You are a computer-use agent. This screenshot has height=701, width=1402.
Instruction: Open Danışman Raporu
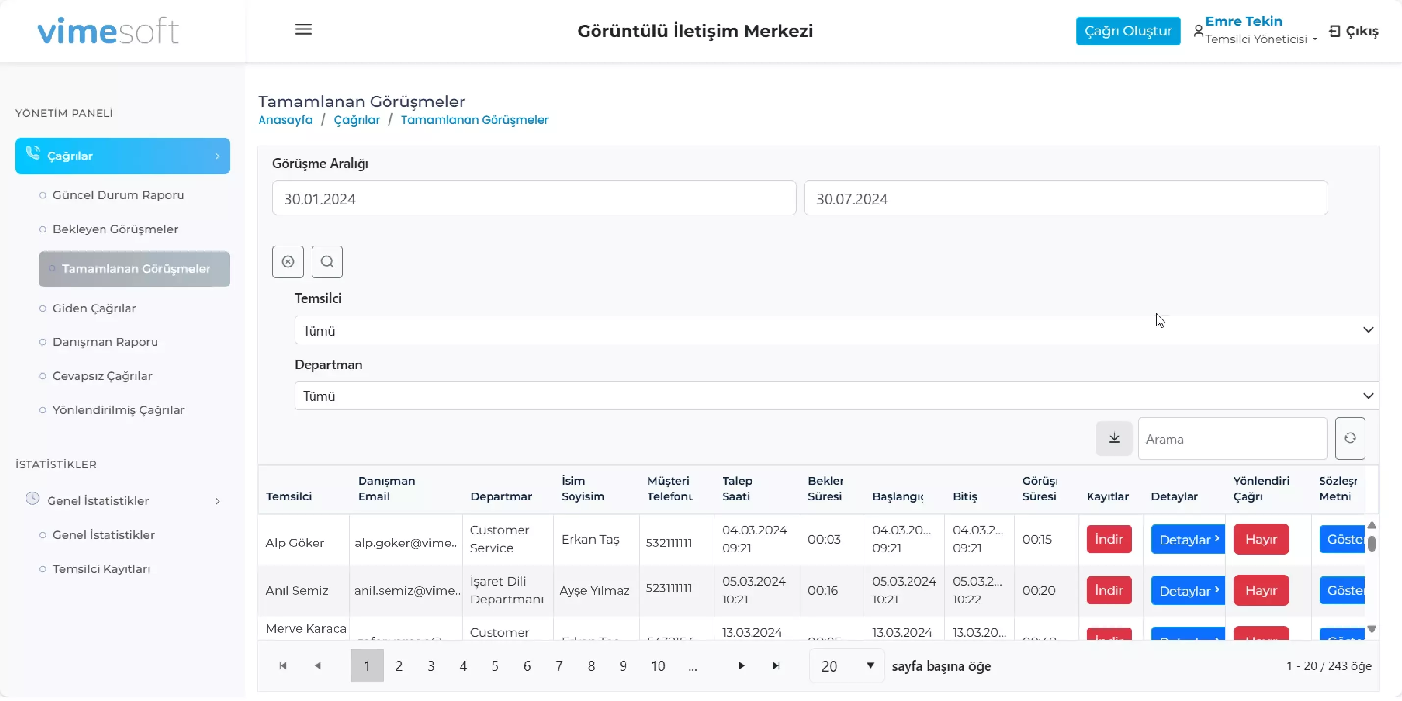(x=105, y=342)
